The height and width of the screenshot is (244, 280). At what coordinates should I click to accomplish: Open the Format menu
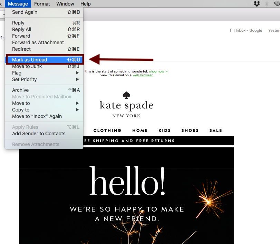(x=42, y=4)
